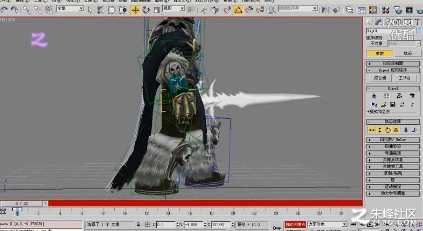423x231 pixels.
Task: Click the time slider showing 0 / 30
Action: point(22,203)
